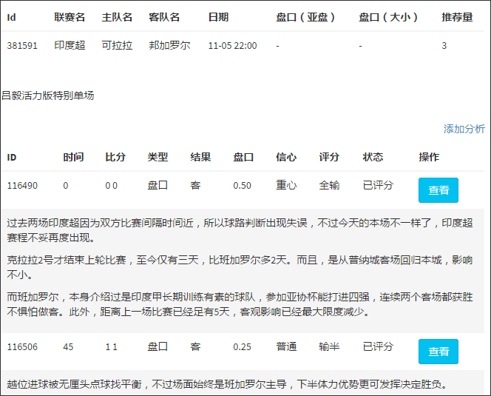Viewport: 491px width, 396px height.
Task: Click analysis ID 116490
Action: 22,186
